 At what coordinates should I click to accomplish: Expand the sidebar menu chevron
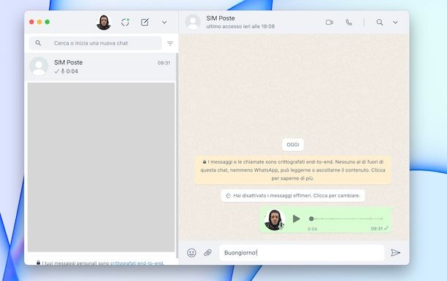click(x=164, y=22)
